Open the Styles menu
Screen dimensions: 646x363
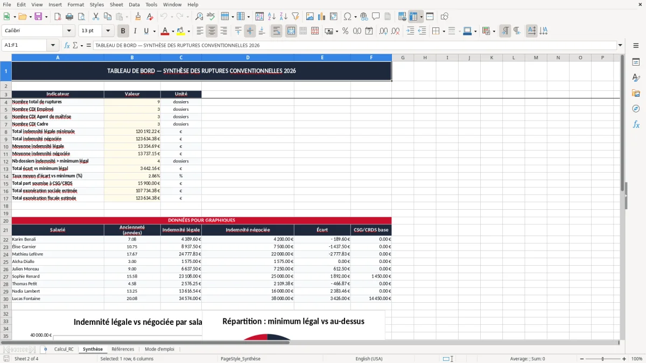pyautogui.click(x=97, y=4)
